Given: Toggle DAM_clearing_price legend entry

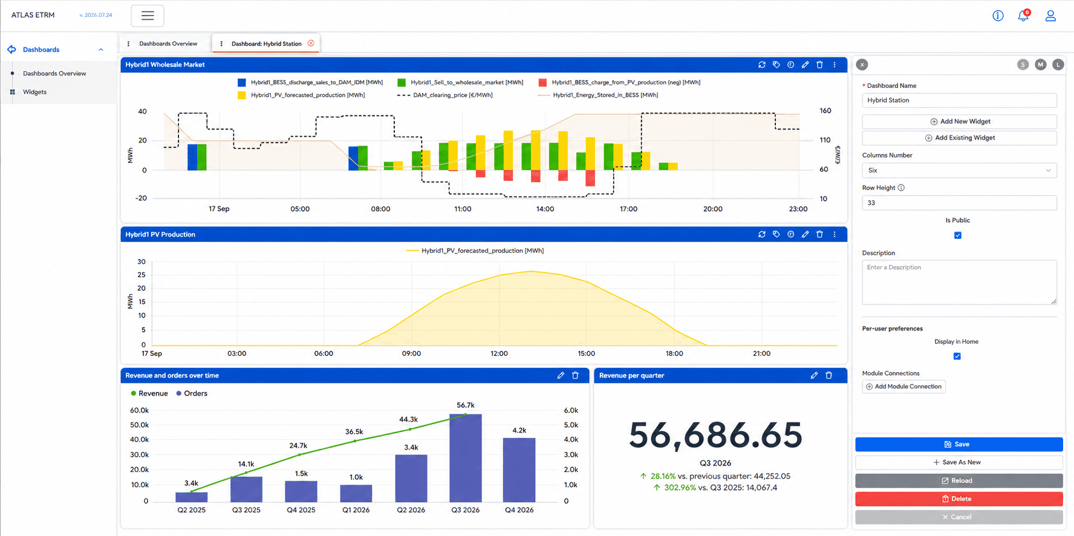Looking at the screenshot, I should pyautogui.click(x=444, y=95).
